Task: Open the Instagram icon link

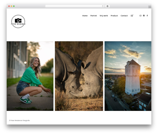Action: [x=144, y=16]
